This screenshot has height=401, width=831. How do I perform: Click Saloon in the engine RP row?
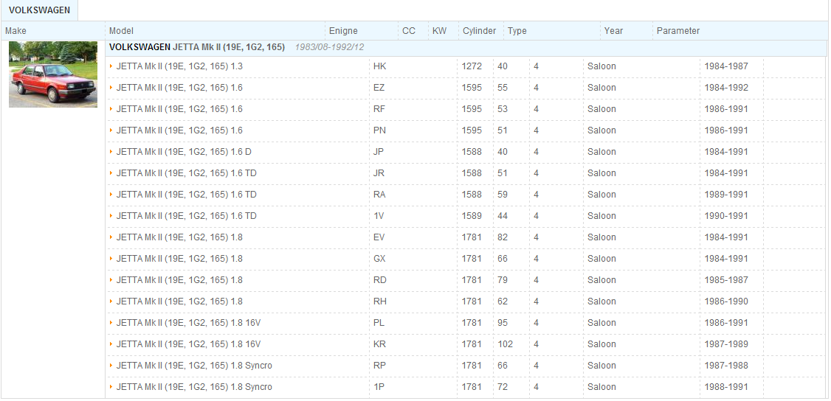(601, 366)
